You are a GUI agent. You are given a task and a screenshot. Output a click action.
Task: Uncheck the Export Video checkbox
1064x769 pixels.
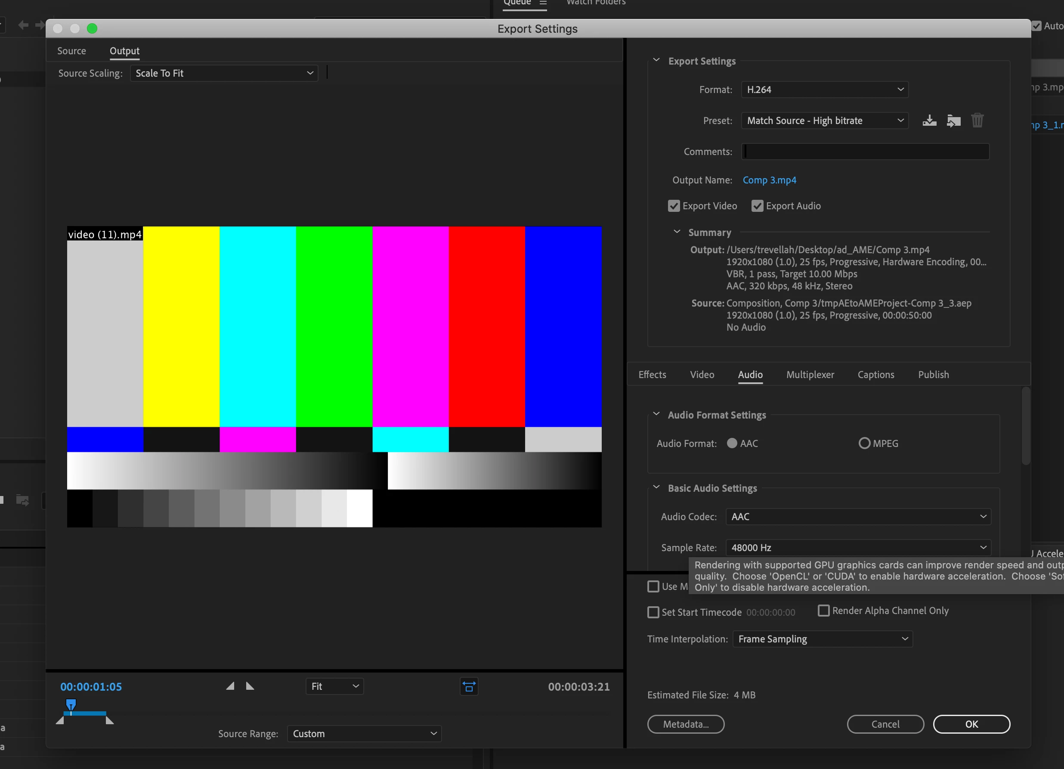[x=674, y=206]
